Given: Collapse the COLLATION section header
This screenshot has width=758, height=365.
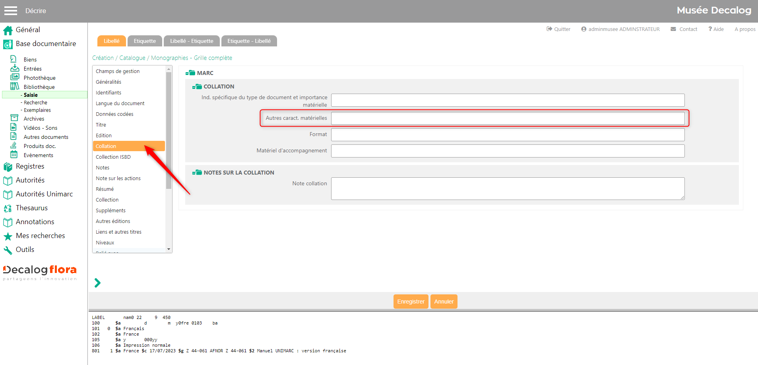Looking at the screenshot, I should (197, 86).
